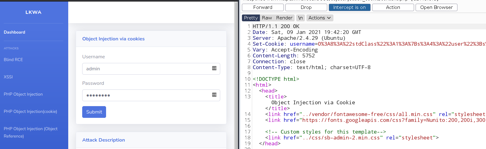Open the Dashboard sidebar link

[15, 32]
